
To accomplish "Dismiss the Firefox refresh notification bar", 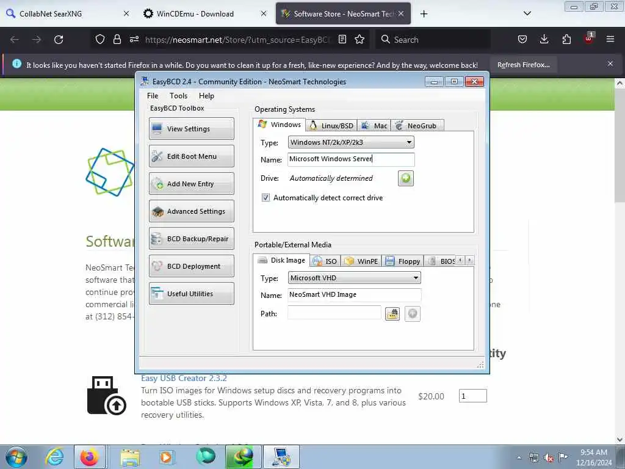I will click(610, 64).
